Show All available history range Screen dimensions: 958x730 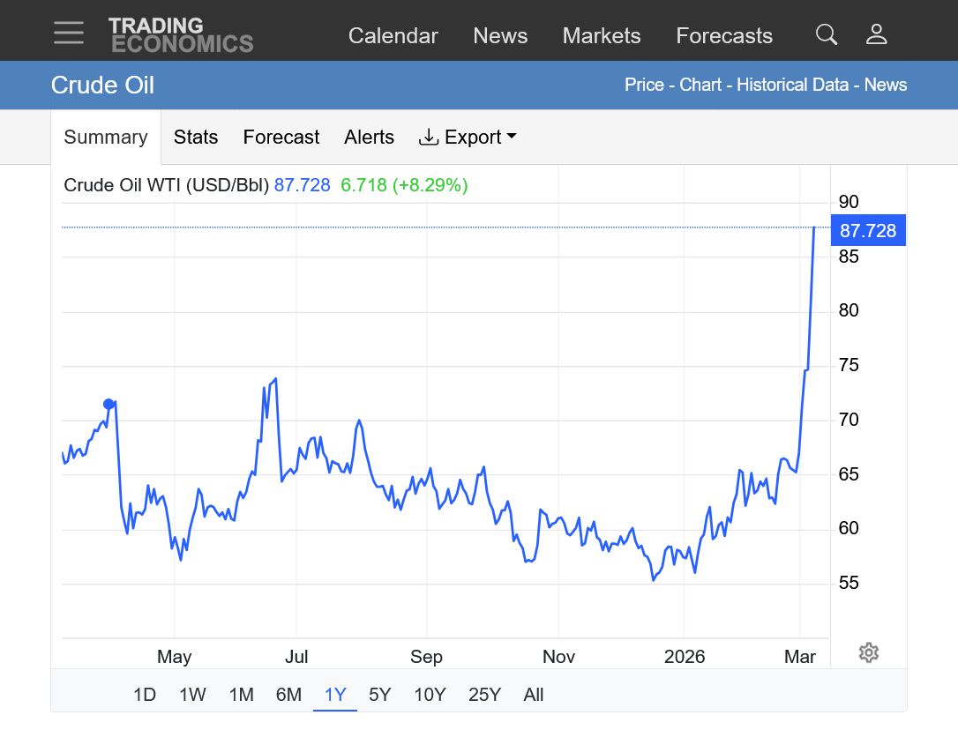(x=533, y=695)
